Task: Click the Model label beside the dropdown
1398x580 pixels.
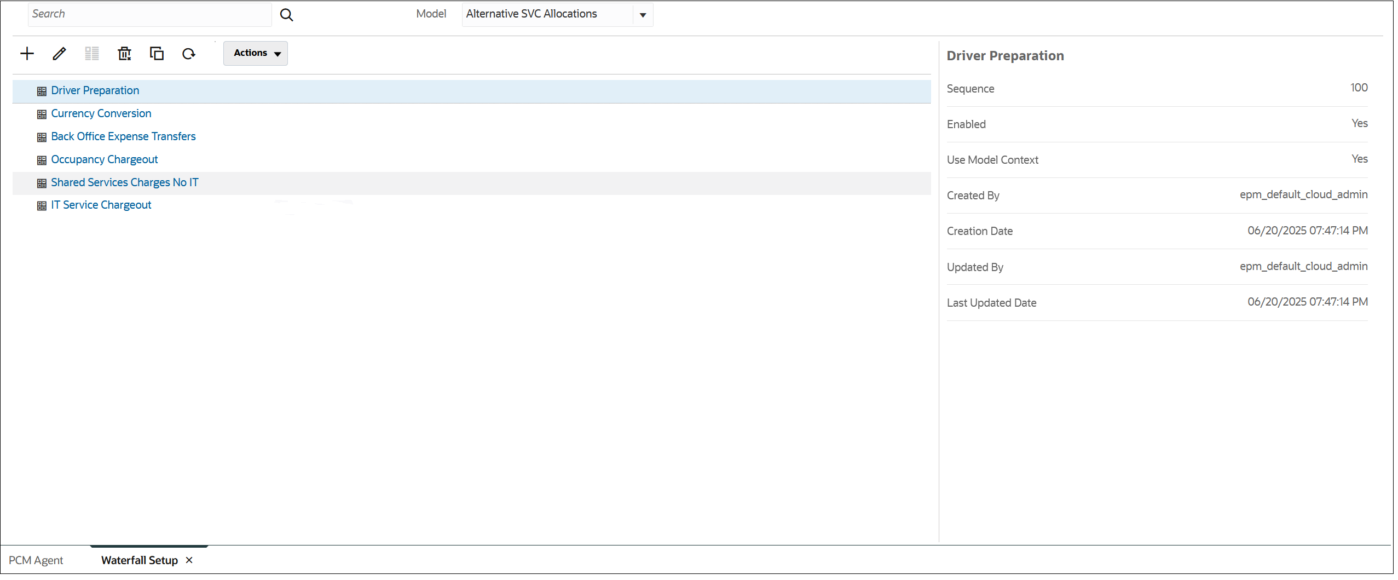Action: tap(431, 14)
